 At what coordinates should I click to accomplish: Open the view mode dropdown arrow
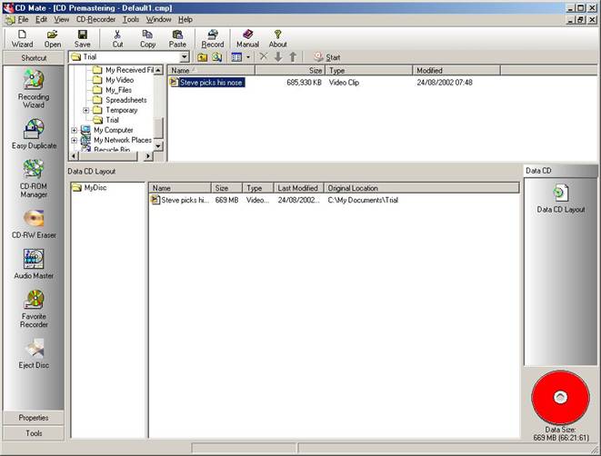tap(248, 57)
